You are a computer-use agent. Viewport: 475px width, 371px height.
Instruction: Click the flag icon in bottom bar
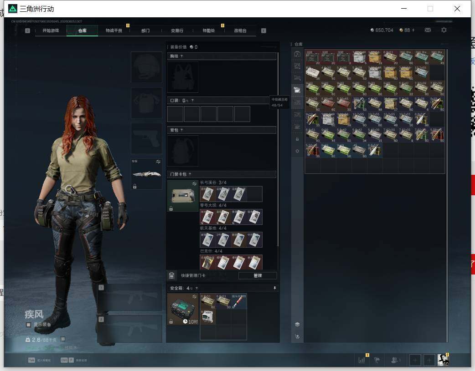coord(377,360)
